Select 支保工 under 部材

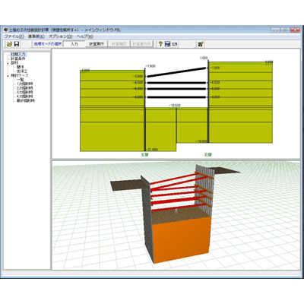point(22,71)
